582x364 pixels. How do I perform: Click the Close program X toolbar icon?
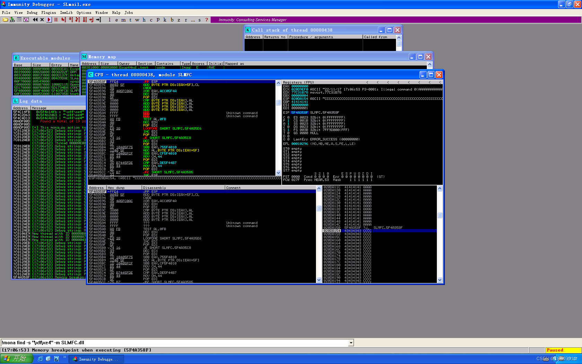pyautogui.click(x=42, y=20)
